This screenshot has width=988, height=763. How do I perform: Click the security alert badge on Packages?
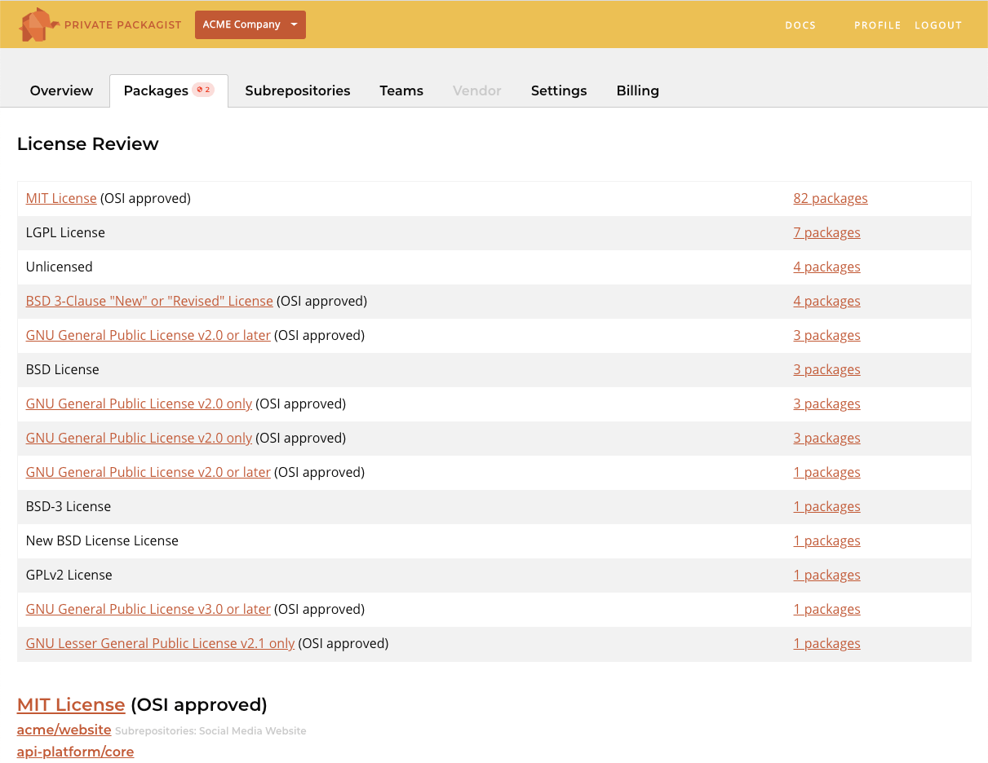pos(203,90)
